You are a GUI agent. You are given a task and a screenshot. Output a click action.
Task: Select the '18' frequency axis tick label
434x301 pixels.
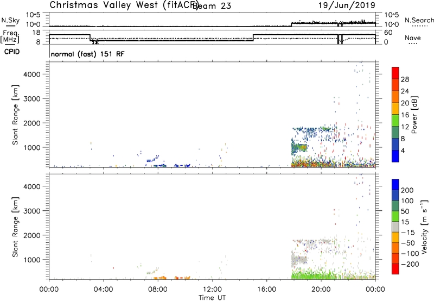pyautogui.click(x=36, y=33)
